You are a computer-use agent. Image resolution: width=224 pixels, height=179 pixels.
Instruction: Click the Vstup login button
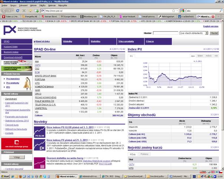[x=17, y=157]
